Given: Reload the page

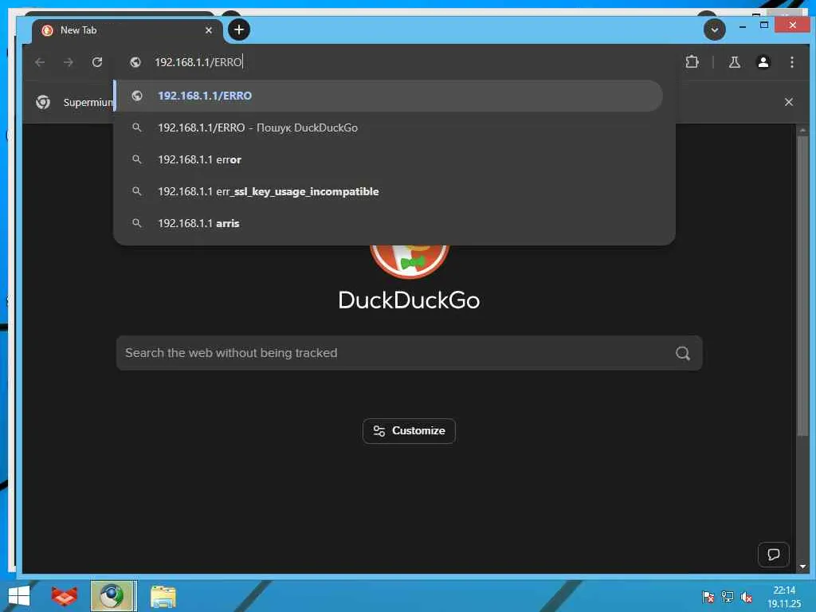Looking at the screenshot, I should pos(96,62).
